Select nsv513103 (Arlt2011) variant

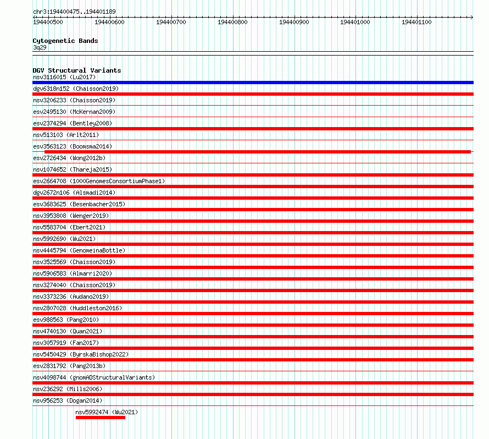(x=66, y=135)
